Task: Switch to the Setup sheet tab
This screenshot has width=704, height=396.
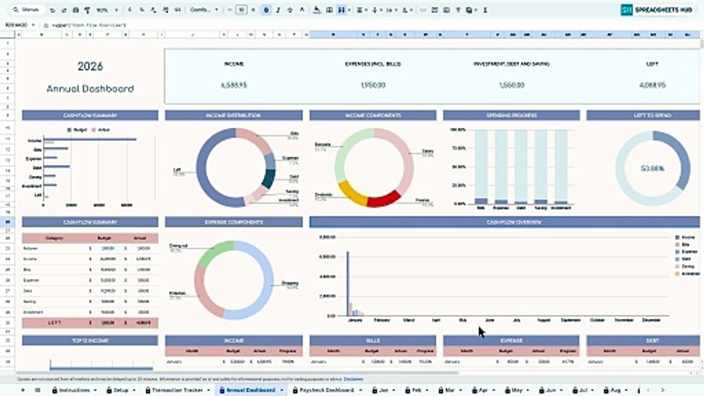Action: tap(120, 390)
